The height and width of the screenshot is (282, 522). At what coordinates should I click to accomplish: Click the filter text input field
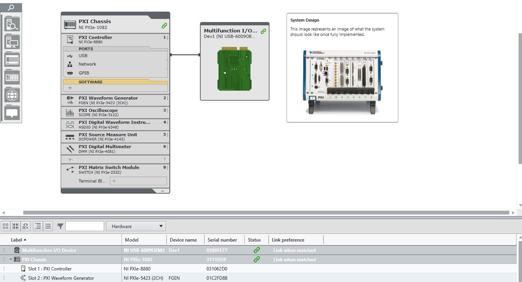[84, 226]
